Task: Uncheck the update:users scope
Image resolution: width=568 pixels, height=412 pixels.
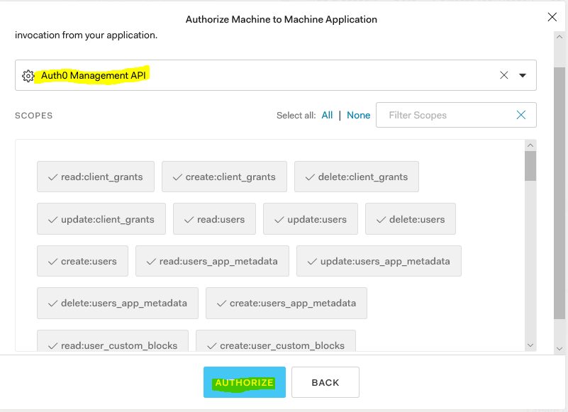Action: click(x=310, y=220)
